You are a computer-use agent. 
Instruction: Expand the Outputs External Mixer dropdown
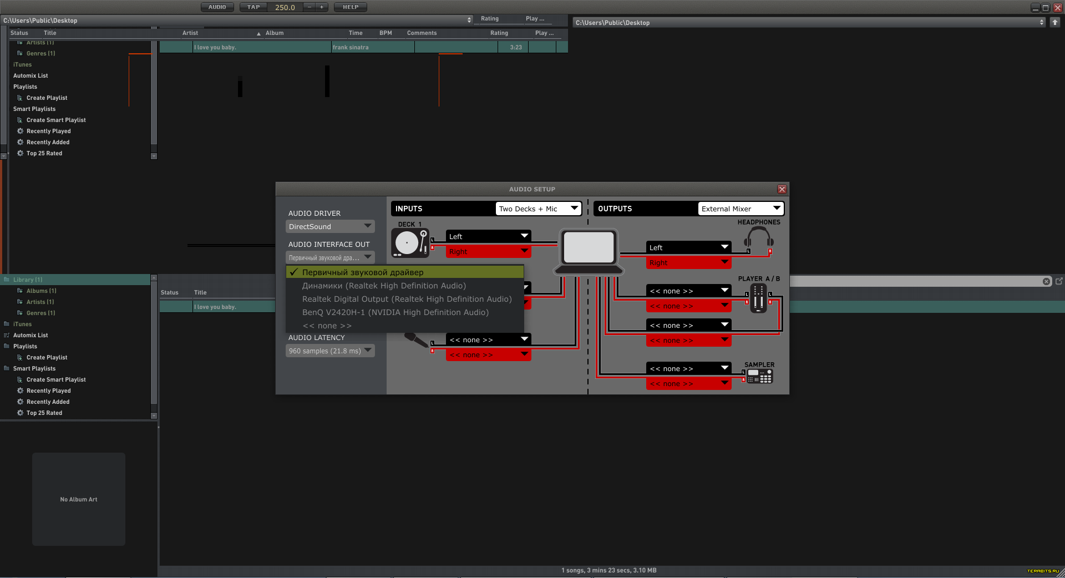point(740,209)
